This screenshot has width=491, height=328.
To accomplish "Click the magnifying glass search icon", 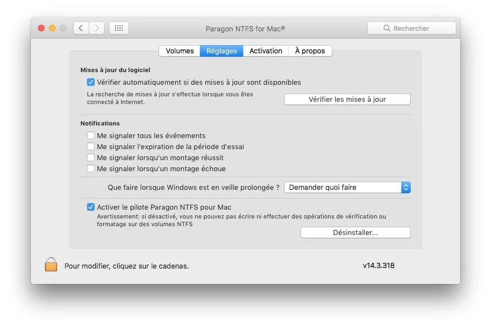I will tap(387, 28).
